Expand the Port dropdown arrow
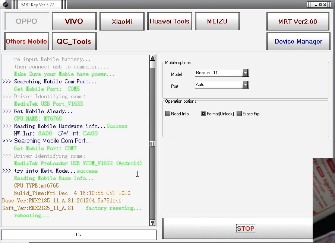 point(245,85)
